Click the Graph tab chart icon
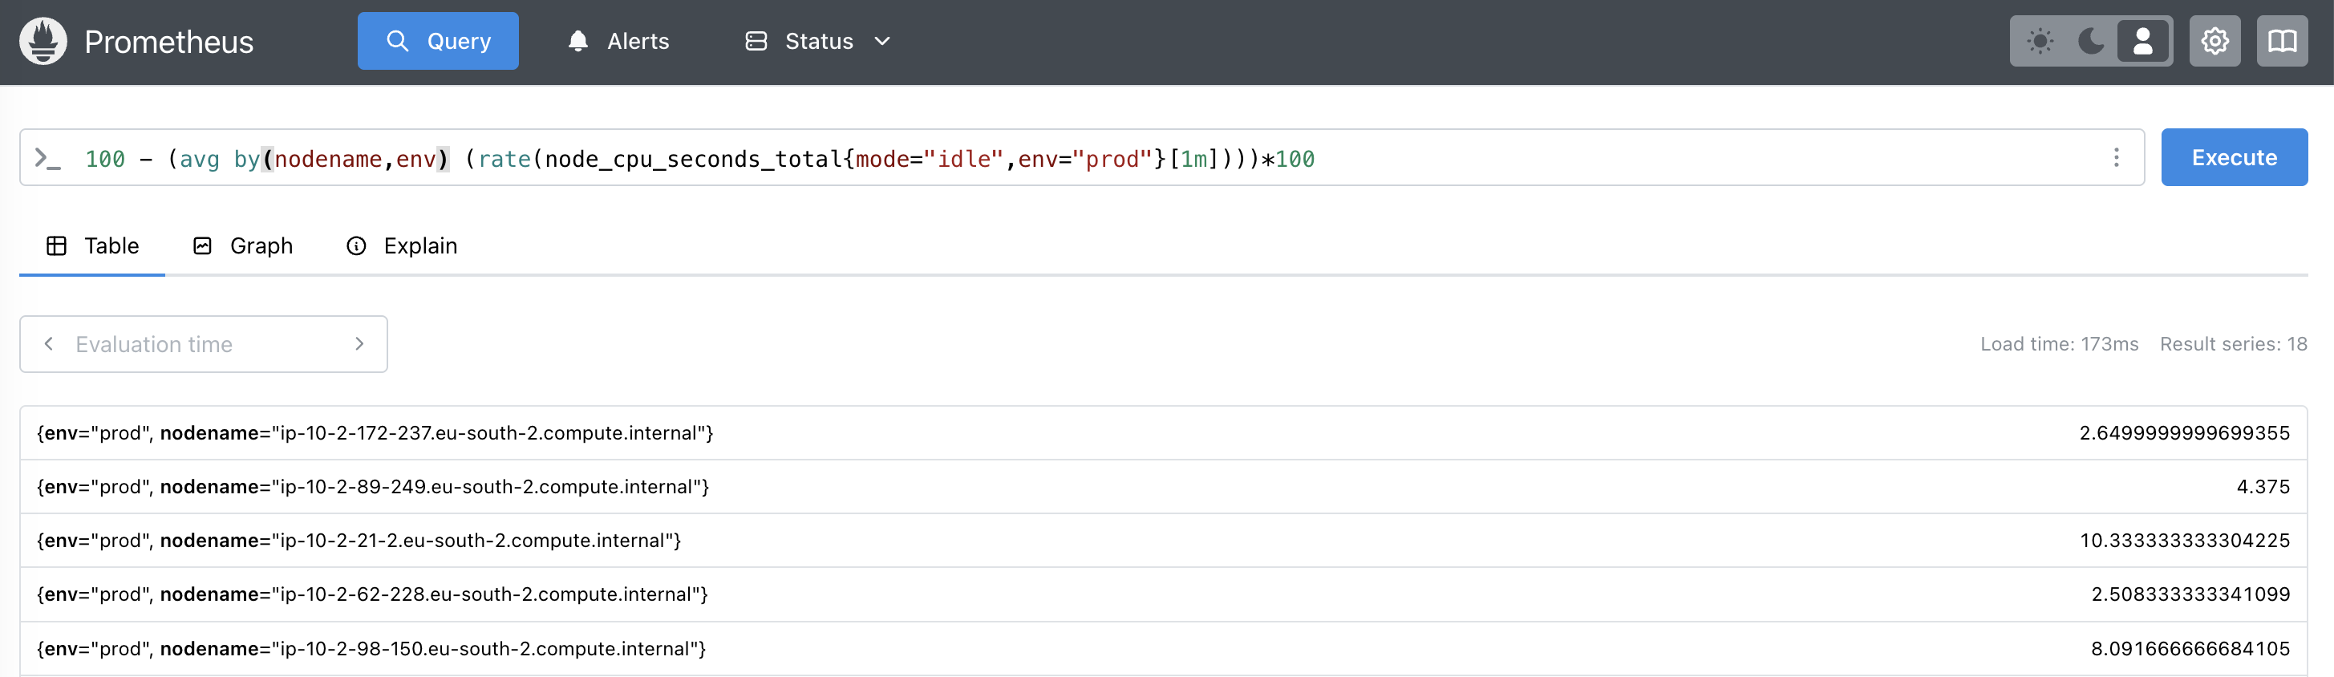Image resolution: width=2334 pixels, height=677 pixels. [x=202, y=246]
